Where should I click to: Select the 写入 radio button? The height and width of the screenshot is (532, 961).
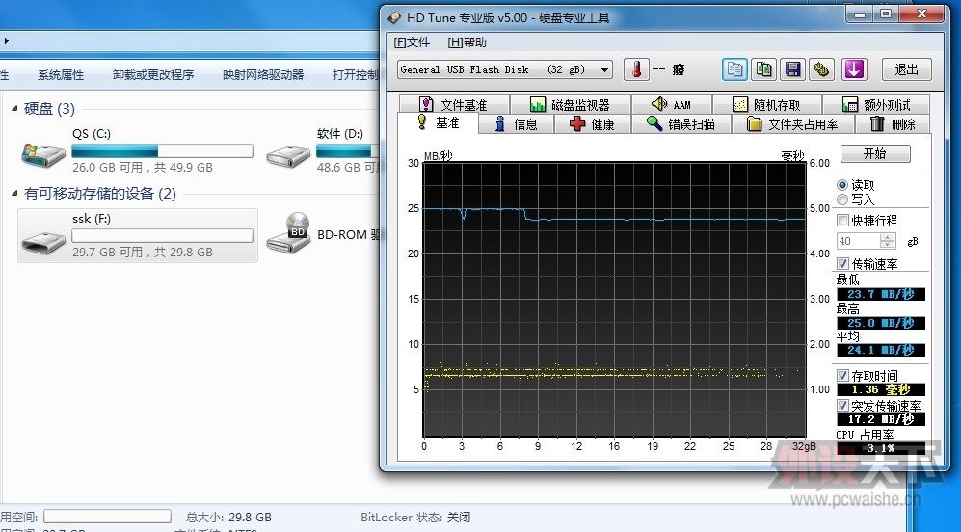(x=842, y=199)
